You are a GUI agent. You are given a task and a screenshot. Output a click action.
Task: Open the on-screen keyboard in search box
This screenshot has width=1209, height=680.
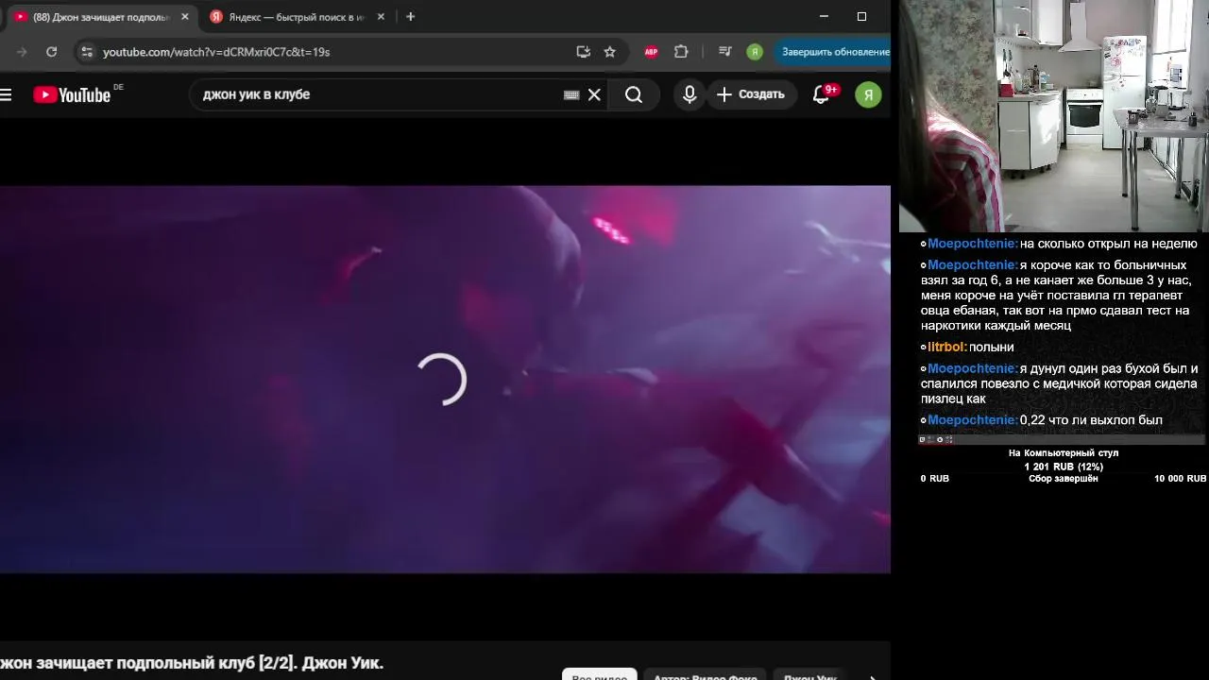(x=571, y=94)
